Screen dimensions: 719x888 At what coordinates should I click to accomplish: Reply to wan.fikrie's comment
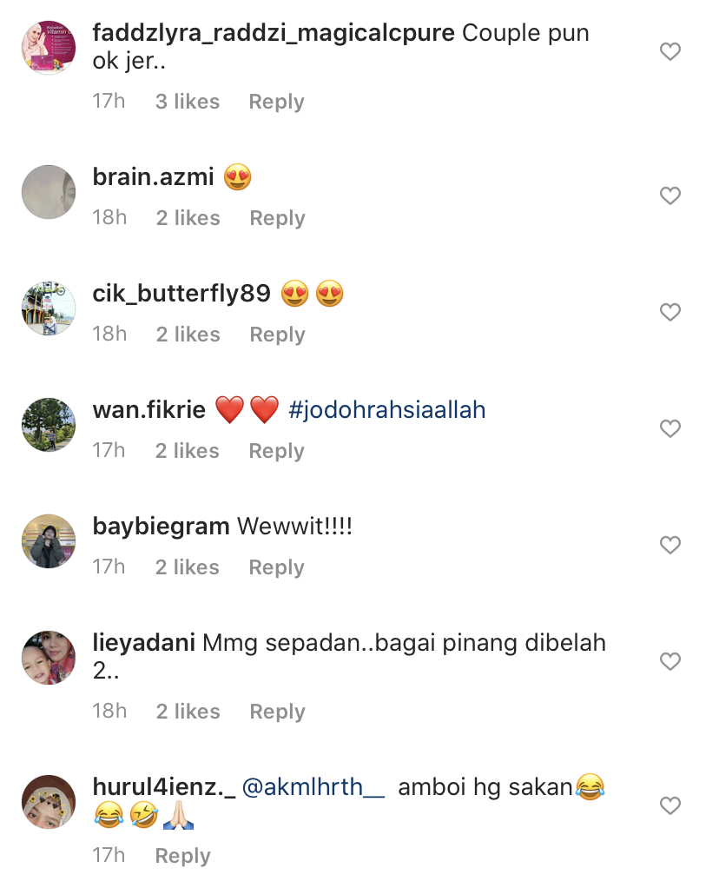(276, 451)
